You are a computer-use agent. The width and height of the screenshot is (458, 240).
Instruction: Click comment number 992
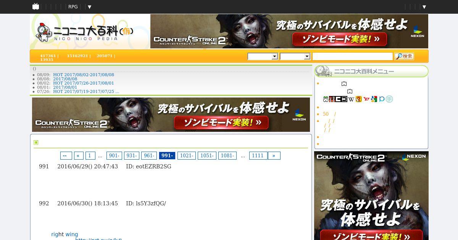click(x=44, y=203)
